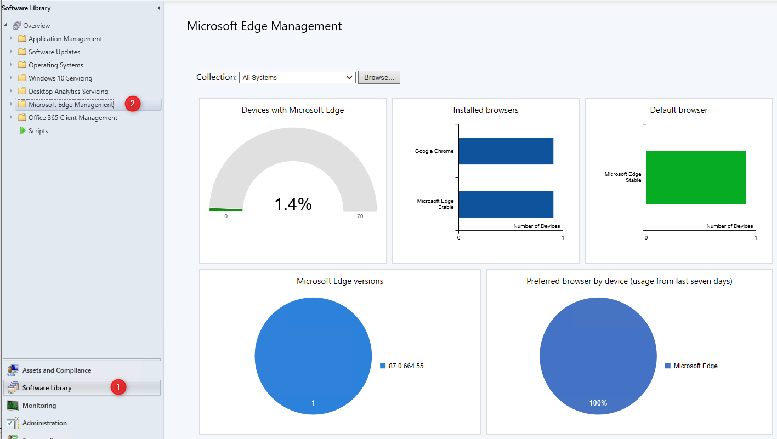
Task: Click the Google Chrome bar in Installed browsers
Action: coord(506,151)
